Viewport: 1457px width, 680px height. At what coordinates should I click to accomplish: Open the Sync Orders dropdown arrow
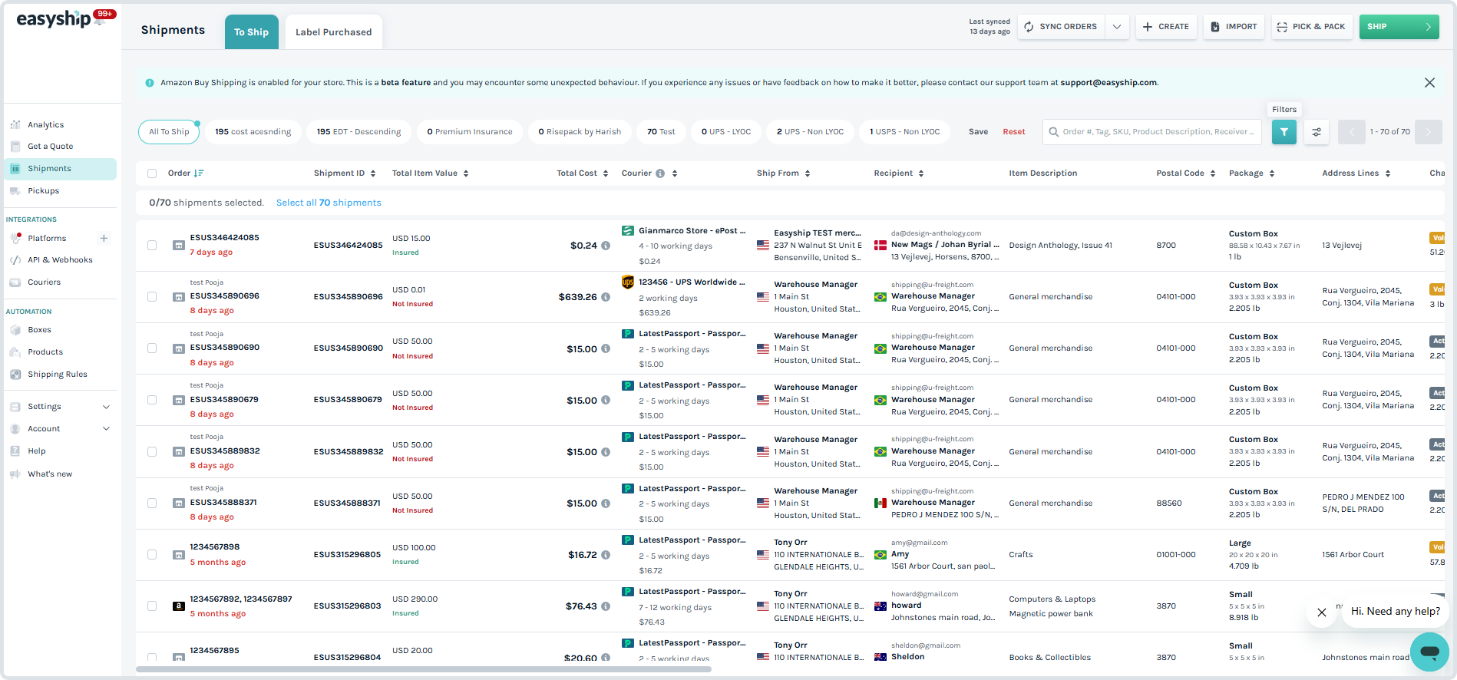(x=1117, y=27)
